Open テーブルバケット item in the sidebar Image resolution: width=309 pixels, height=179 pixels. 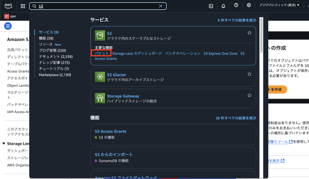coord(18,64)
